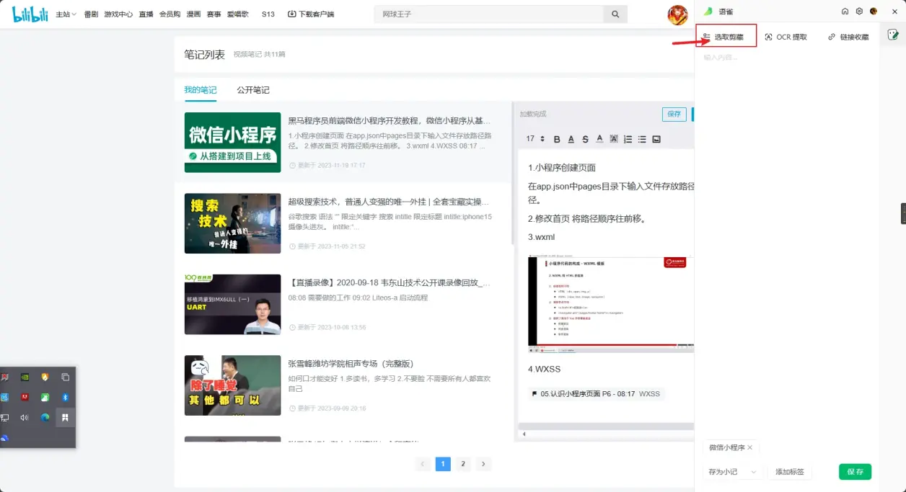Open 番剧 in the top nav
Screen dimensions: 906x492
pyautogui.click(x=91, y=14)
